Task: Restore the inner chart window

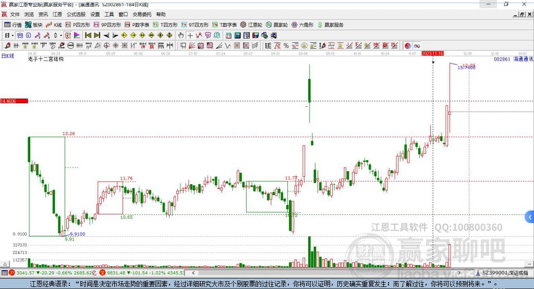Action: (522, 14)
